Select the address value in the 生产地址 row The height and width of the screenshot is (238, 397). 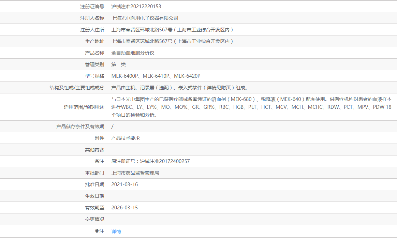pyautogui.click(x=172, y=42)
